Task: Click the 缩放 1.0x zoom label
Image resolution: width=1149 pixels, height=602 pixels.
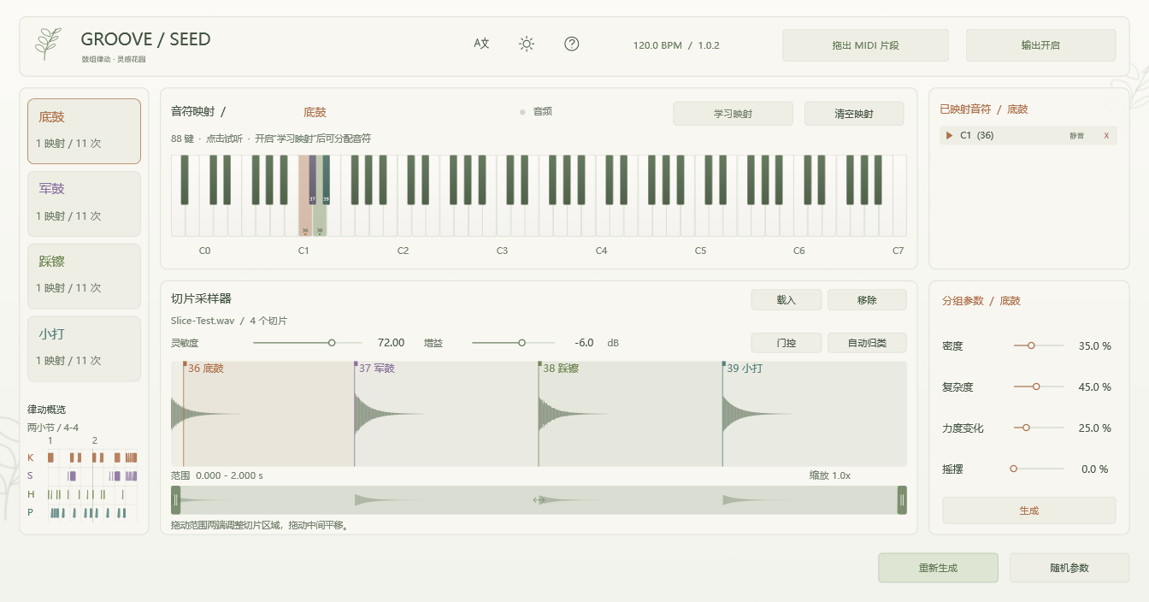Action: click(830, 475)
